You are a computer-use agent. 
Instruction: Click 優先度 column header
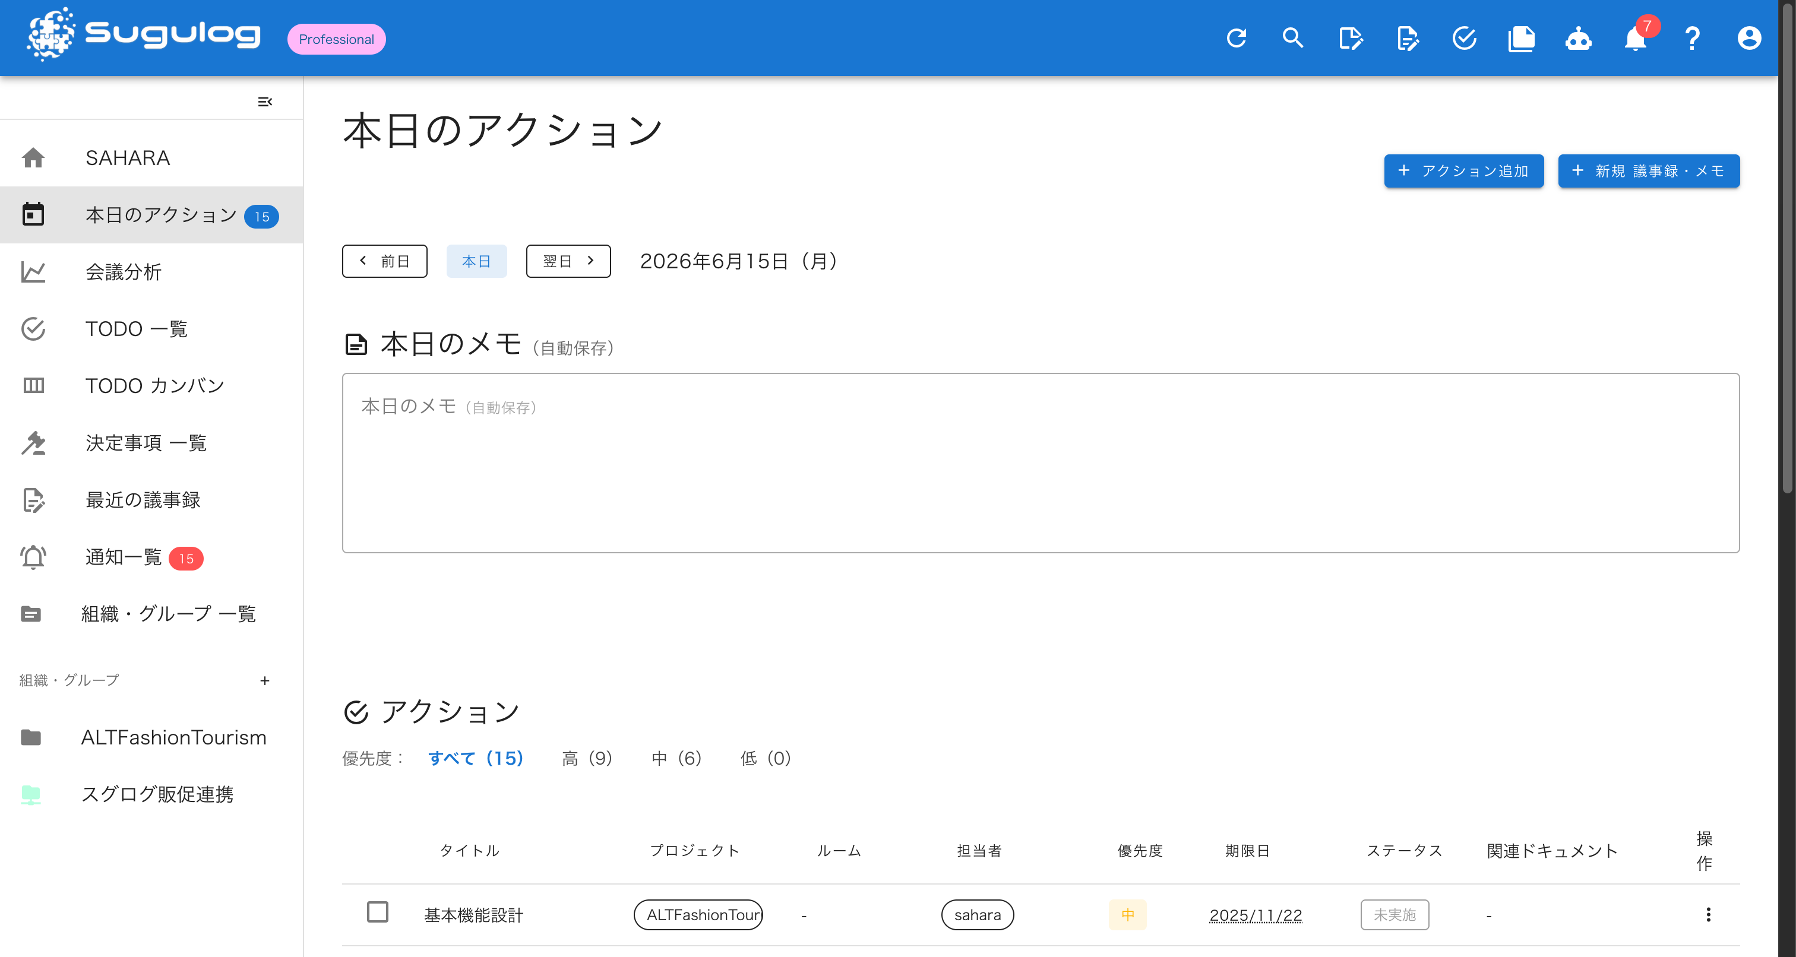click(1140, 851)
